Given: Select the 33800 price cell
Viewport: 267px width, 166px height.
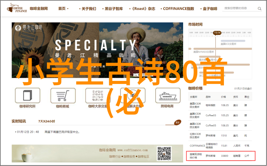Looking at the screenshot, I should point(224,156).
